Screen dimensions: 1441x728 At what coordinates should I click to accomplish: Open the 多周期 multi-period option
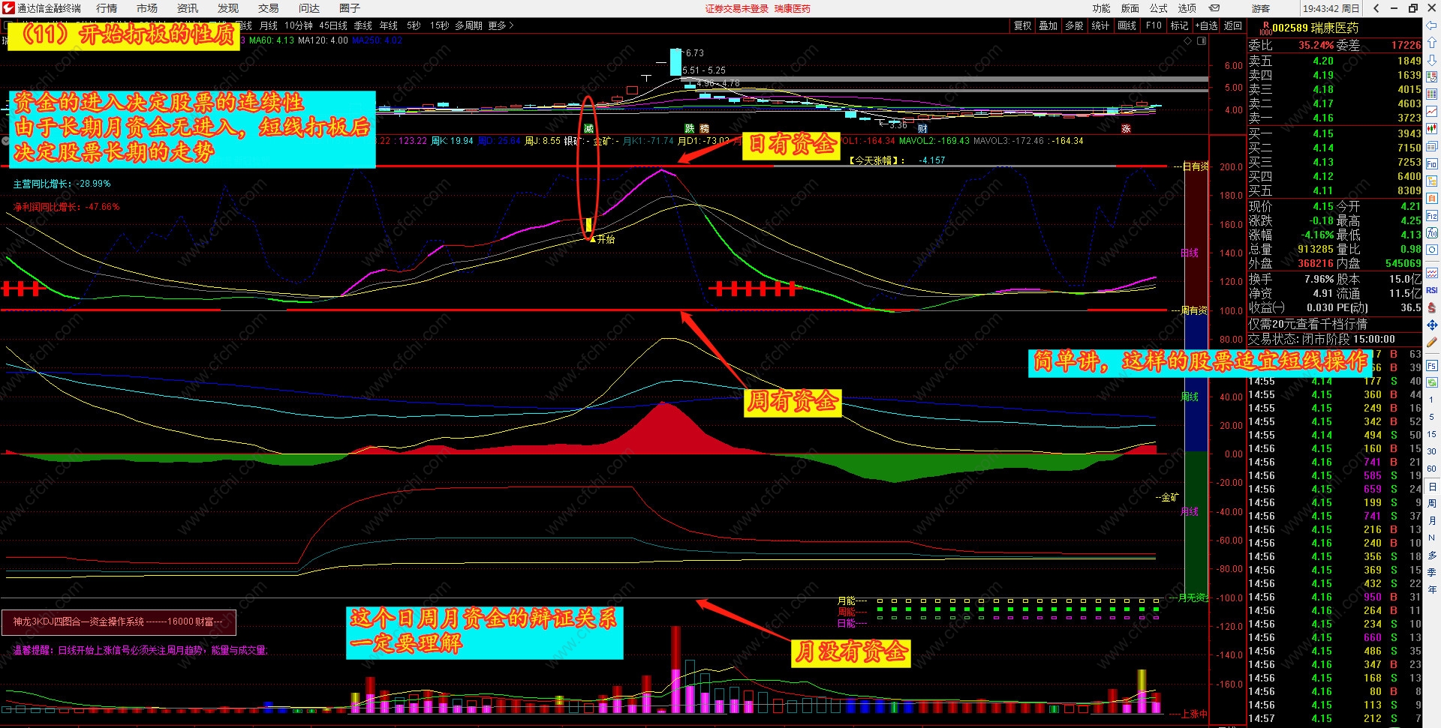pos(468,25)
